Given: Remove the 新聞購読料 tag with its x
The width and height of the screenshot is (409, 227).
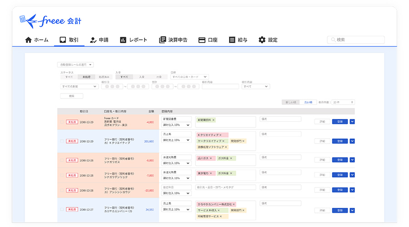Looking at the screenshot, I should coord(214,120).
